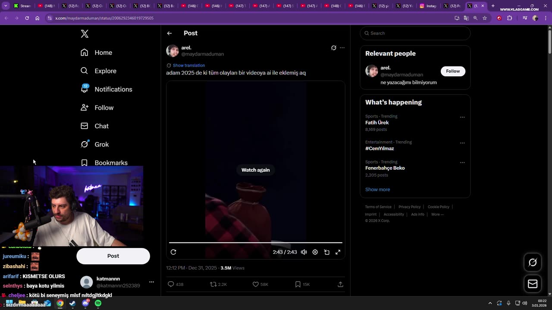
Task: Open the Fatih Ürek trending topic
Action: [x=377, y=123]
